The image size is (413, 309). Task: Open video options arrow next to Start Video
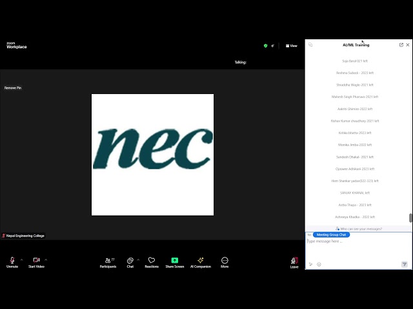click(x=46, y=260)
